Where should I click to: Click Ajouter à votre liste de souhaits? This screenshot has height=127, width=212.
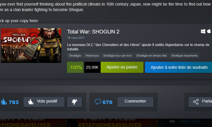179,67
